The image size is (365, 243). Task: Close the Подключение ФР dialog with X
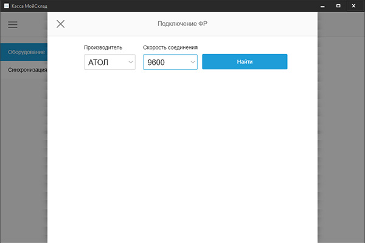click(60, 24)
